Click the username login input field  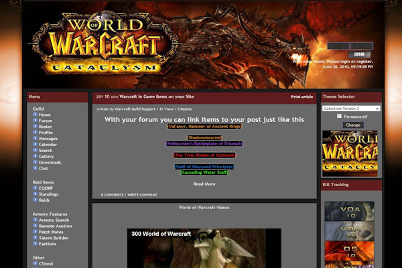(x=338, y=46)
